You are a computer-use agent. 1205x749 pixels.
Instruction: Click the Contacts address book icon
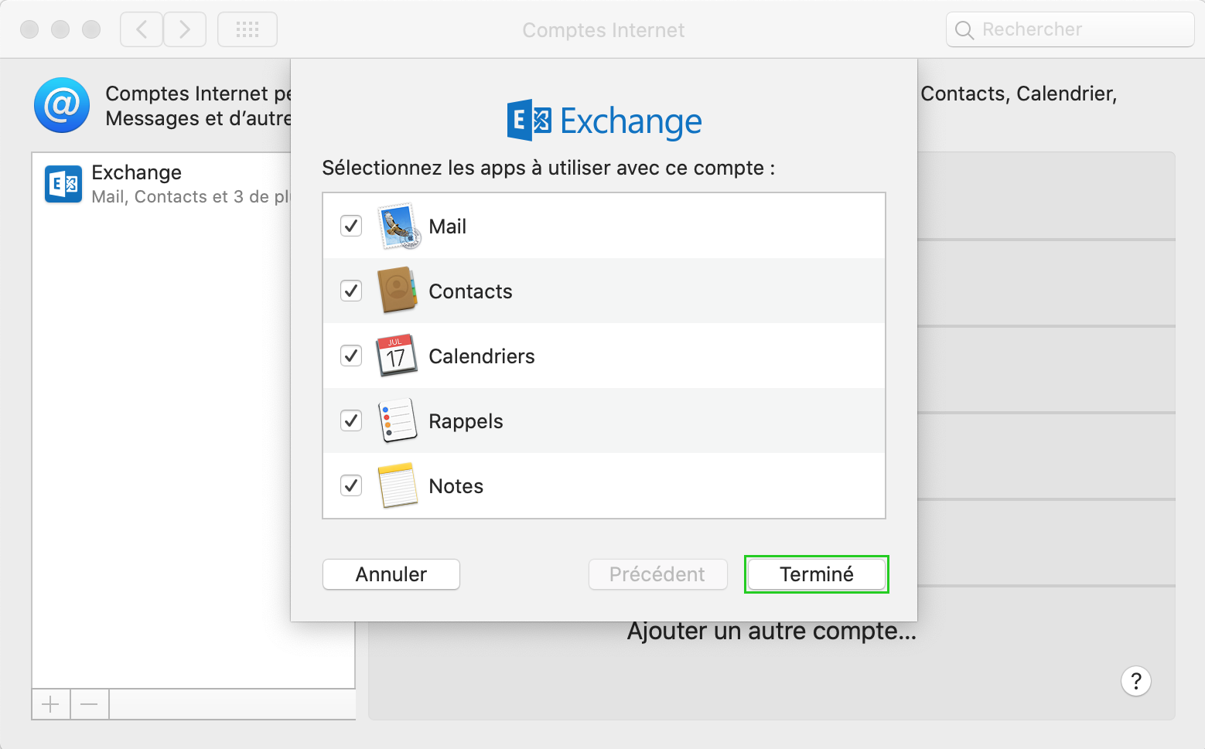[398, 291]
